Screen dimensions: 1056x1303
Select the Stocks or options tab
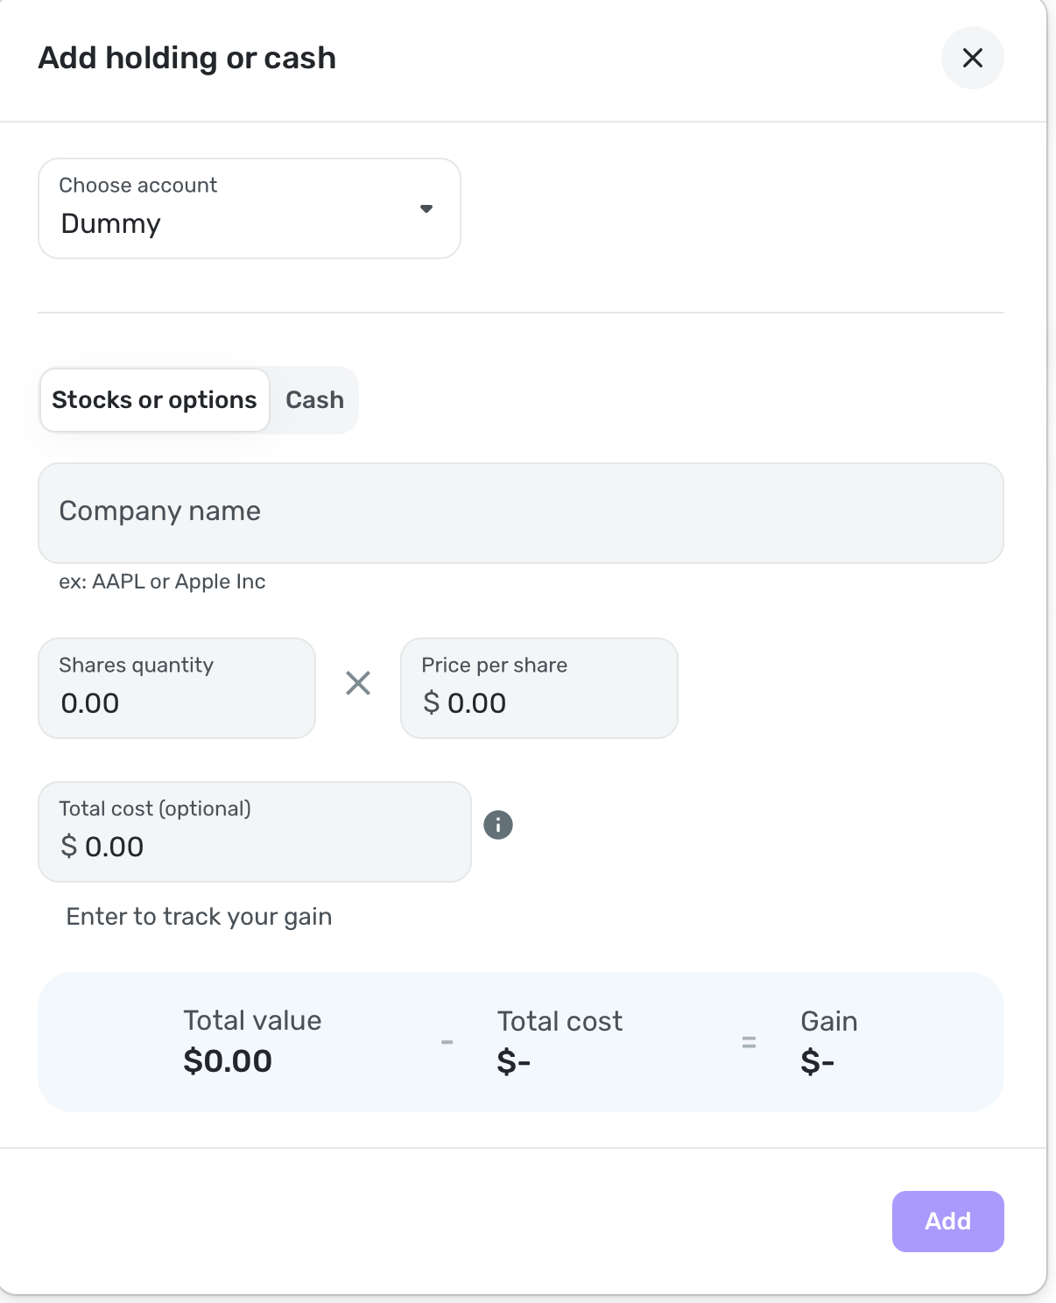[155, 400]
